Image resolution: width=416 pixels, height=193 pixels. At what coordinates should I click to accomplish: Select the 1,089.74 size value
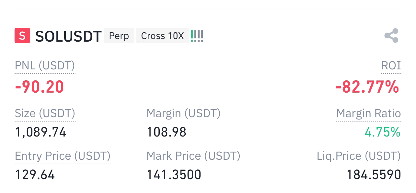click(x=41, y=132)
